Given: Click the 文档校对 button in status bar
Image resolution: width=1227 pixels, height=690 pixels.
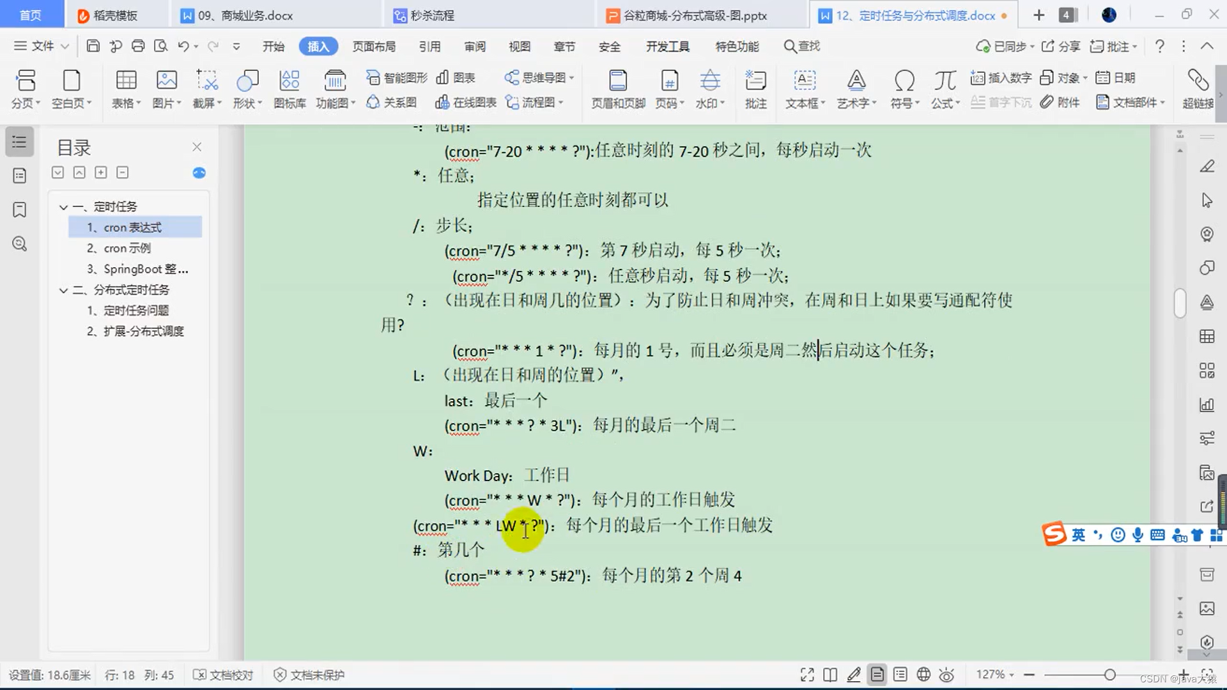Looking at the screenshot, I should pos(224,675).
